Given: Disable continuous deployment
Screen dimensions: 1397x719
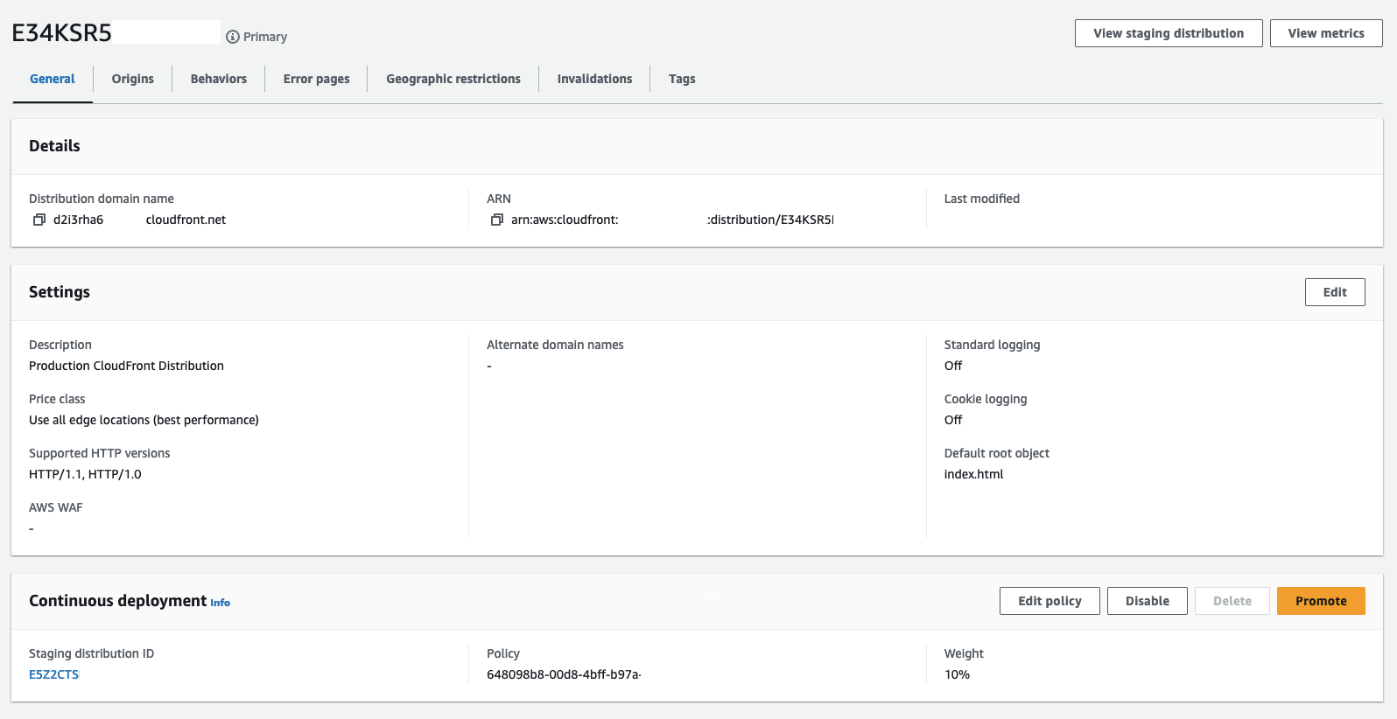Looking at the screenshot, I should 1148,601.
